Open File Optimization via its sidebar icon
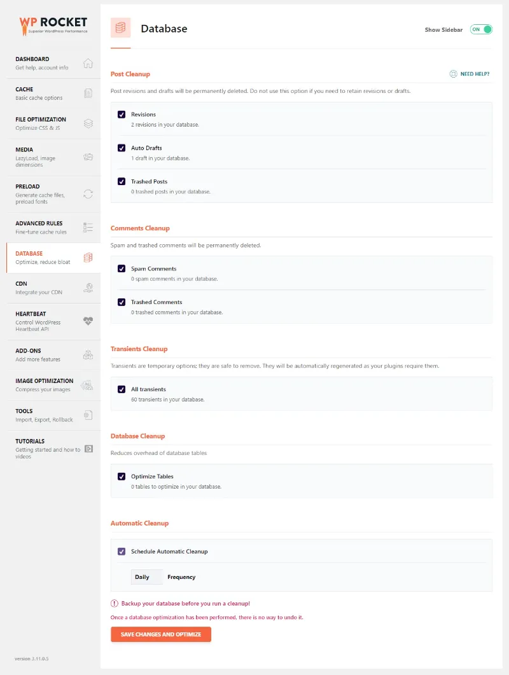The width and height of the screenshot is (509, 675). [88, 123]
